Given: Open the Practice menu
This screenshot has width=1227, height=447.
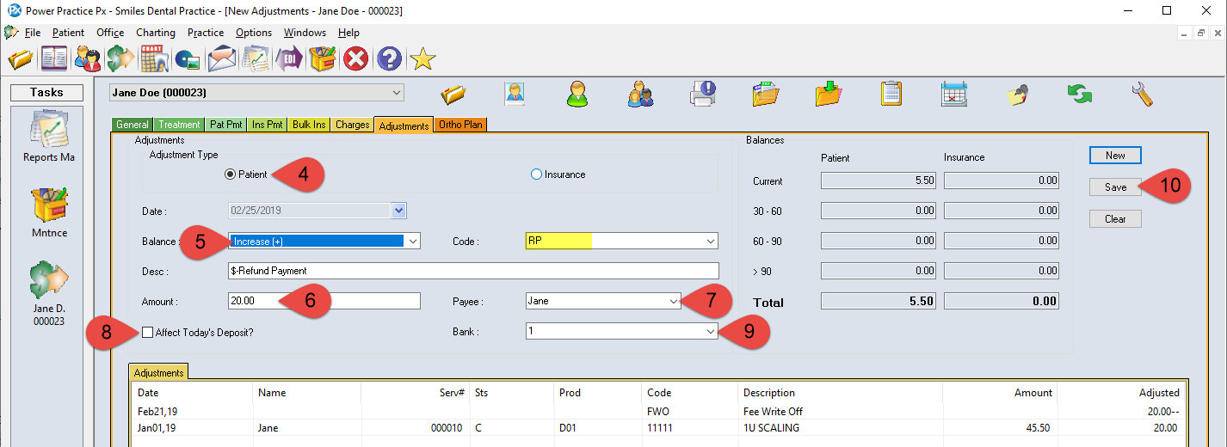Looking at the screenshot, I should [206, 33].
